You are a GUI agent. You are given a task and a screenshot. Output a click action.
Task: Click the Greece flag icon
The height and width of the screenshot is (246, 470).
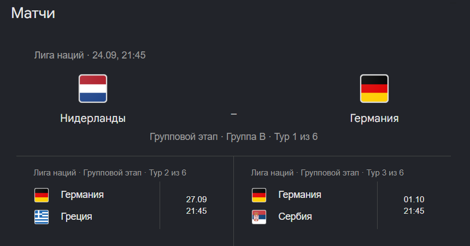tap(42, 217)
